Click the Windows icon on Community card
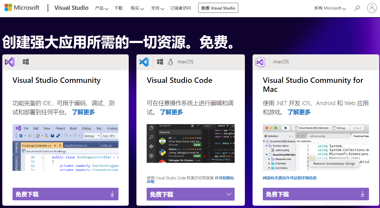The width and height of the screenshot is (380, 208). coord(26,62)
